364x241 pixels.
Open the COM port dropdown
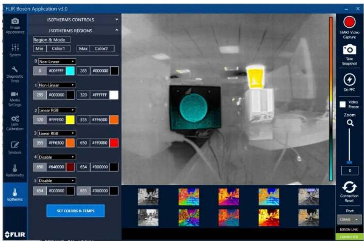coord(349,220)
